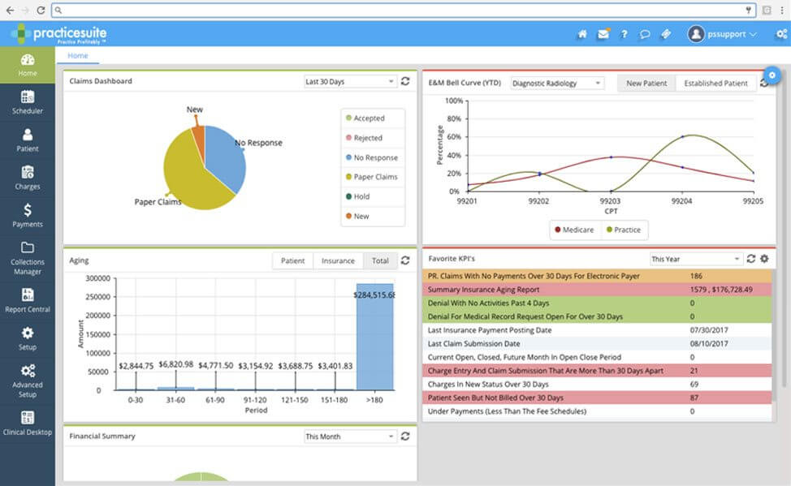Viewport: 791px width, 486px height.
Task: Click the Under Payments KPI row
Action: 597,411
